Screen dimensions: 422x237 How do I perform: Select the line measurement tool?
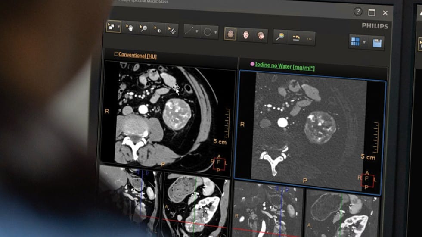point(189,31)
